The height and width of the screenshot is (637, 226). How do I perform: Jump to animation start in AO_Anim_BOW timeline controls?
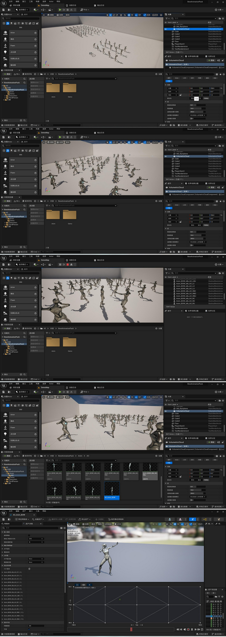[x=178, y=629]
